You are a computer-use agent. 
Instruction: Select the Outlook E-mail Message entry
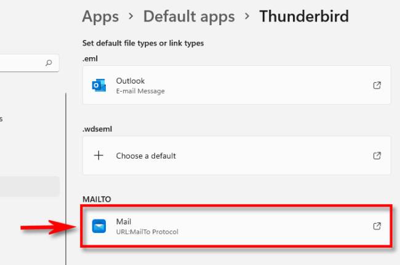pyautogui.click(x=236, y=85)
